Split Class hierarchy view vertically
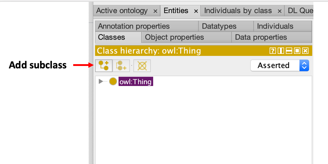Image resolution: width=328 pixels, height=164 pixels. pos(281,51)
